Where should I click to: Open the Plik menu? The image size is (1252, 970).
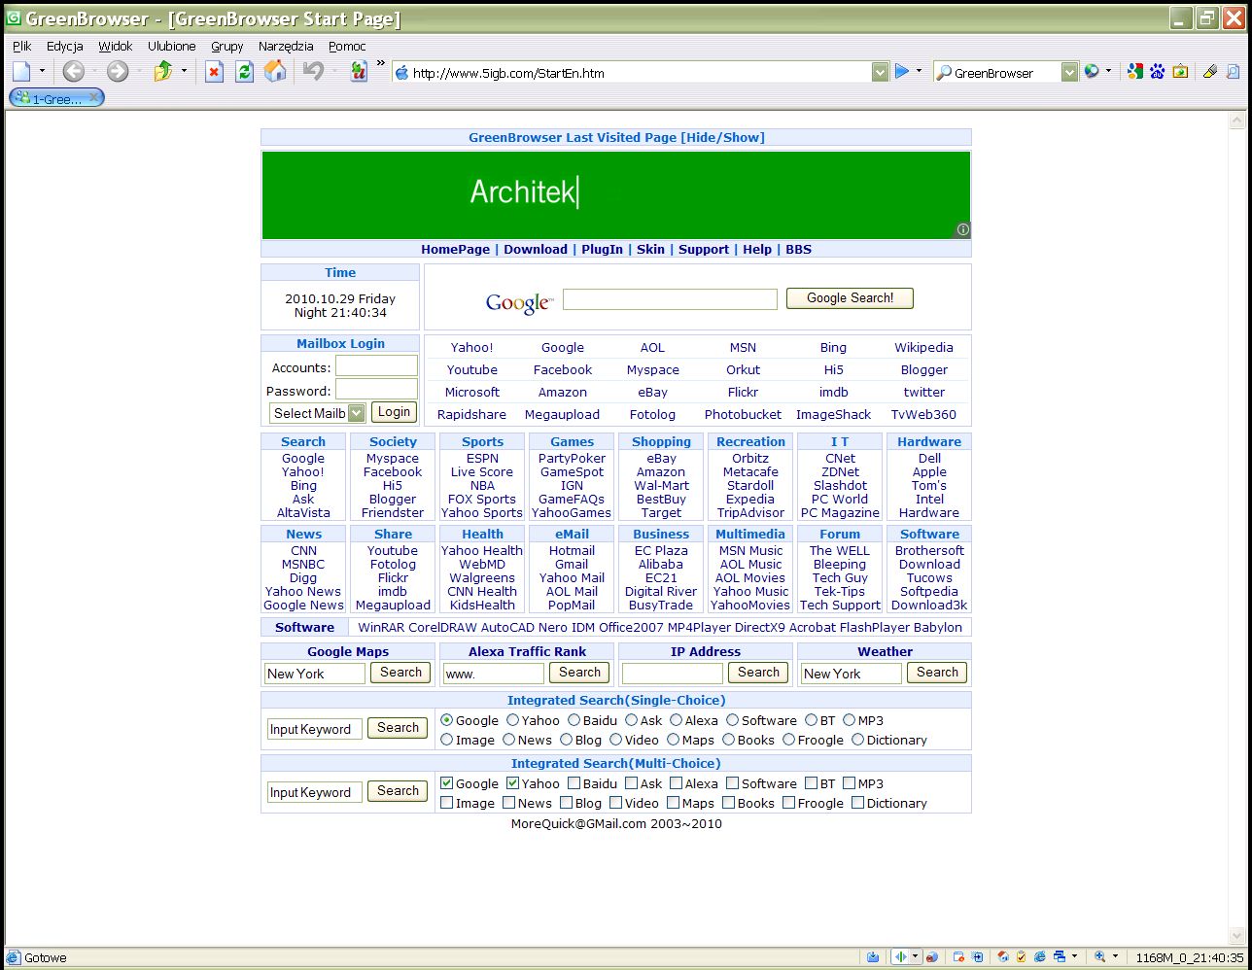[22, 46]
